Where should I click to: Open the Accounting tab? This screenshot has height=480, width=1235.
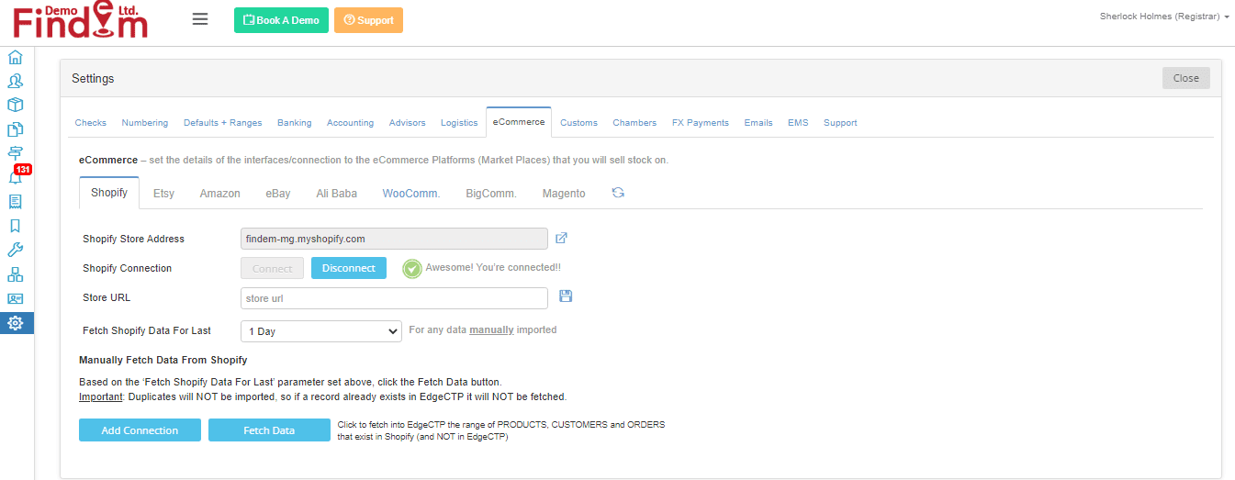351,123
